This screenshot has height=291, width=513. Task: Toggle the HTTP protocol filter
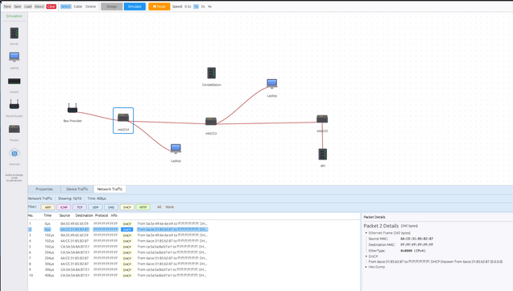[143, 207]
